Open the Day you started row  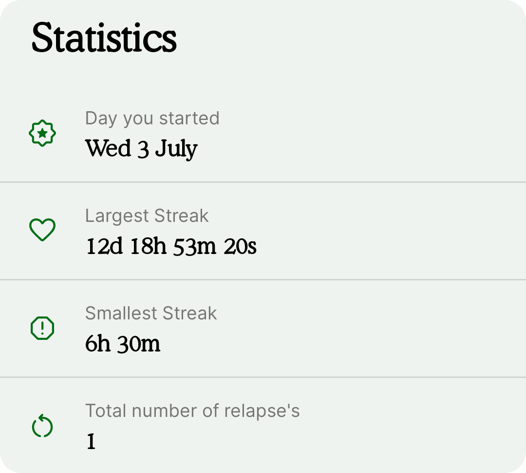tap(263, 134)
